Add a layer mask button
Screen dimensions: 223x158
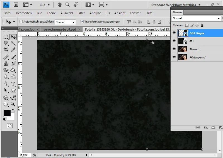213,127
